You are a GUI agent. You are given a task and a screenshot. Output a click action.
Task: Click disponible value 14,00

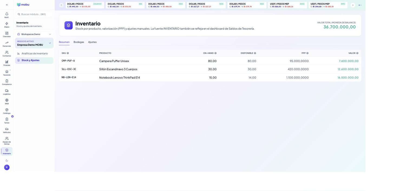(x=252, y=77)
